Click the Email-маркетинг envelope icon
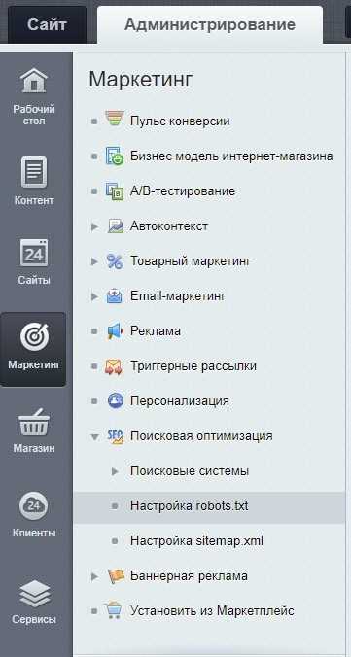The width and height of the screenshot is (351, 657). click(x=114, y=296)
